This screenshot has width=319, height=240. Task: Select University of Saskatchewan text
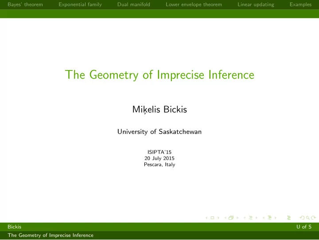[159, 132]
